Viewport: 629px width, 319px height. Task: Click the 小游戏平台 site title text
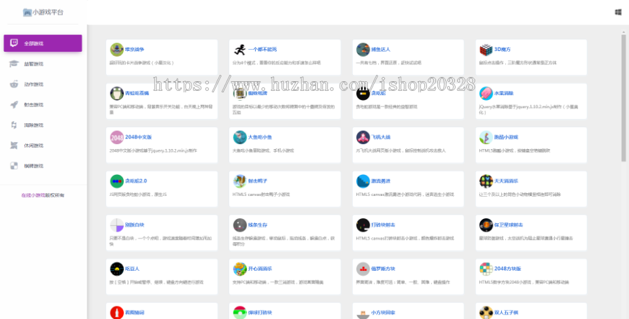coord(48,13)
